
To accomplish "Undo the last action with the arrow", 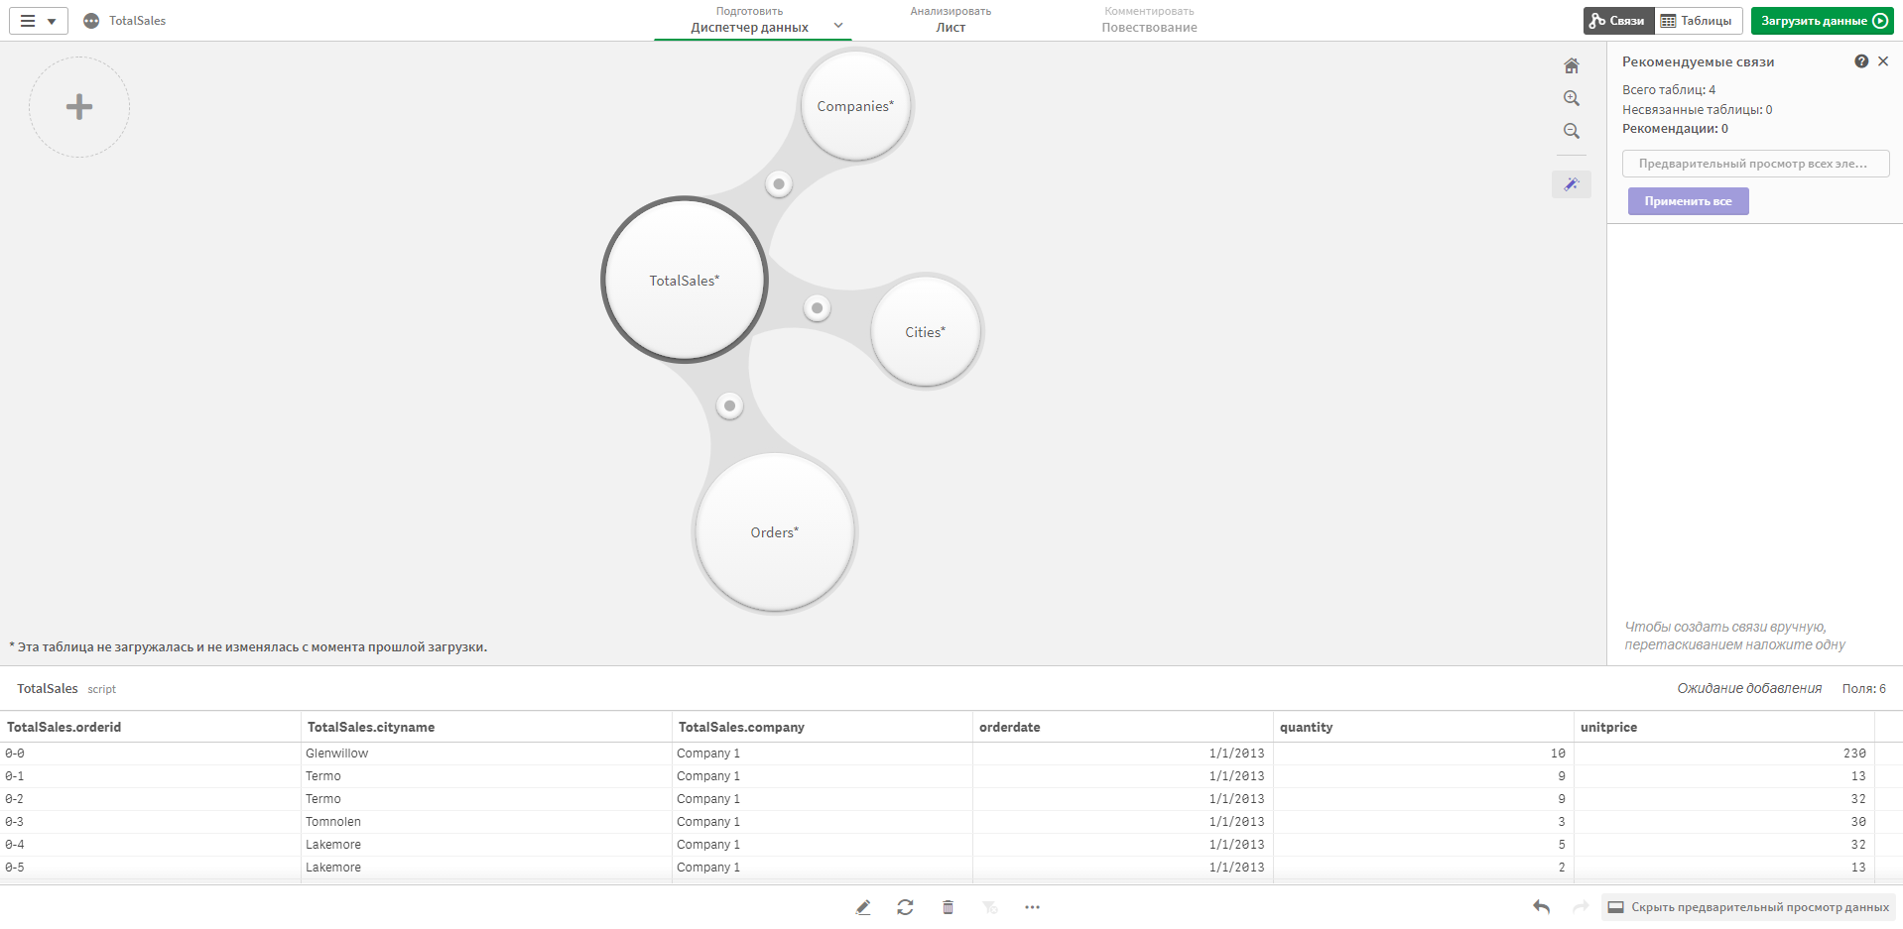I will 1541,907.
